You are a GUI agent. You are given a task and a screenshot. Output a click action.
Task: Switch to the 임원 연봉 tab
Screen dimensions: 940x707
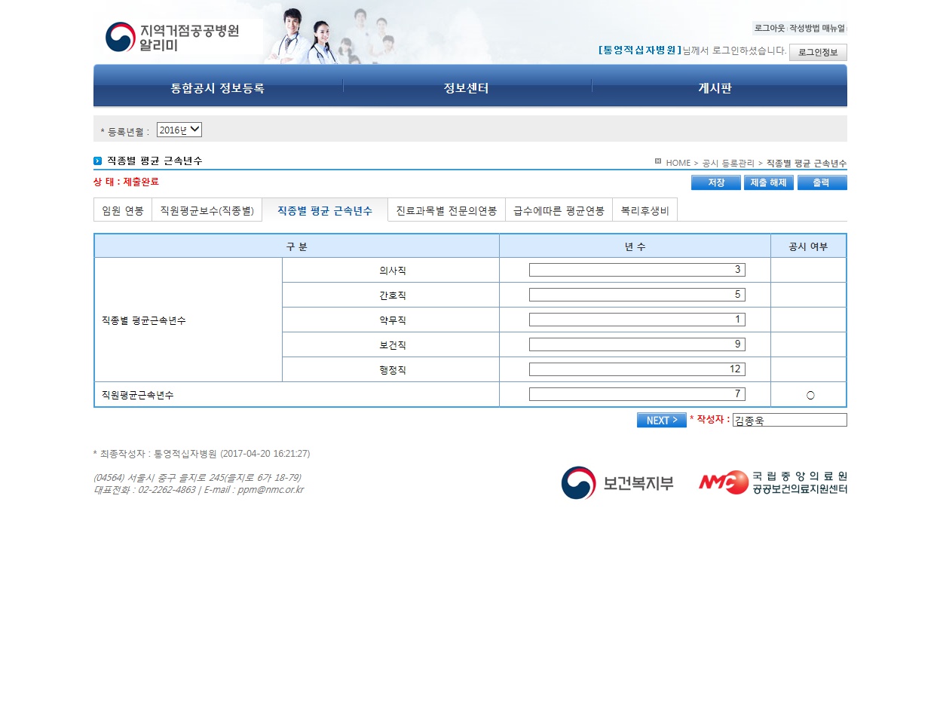(x=123, y=210)
